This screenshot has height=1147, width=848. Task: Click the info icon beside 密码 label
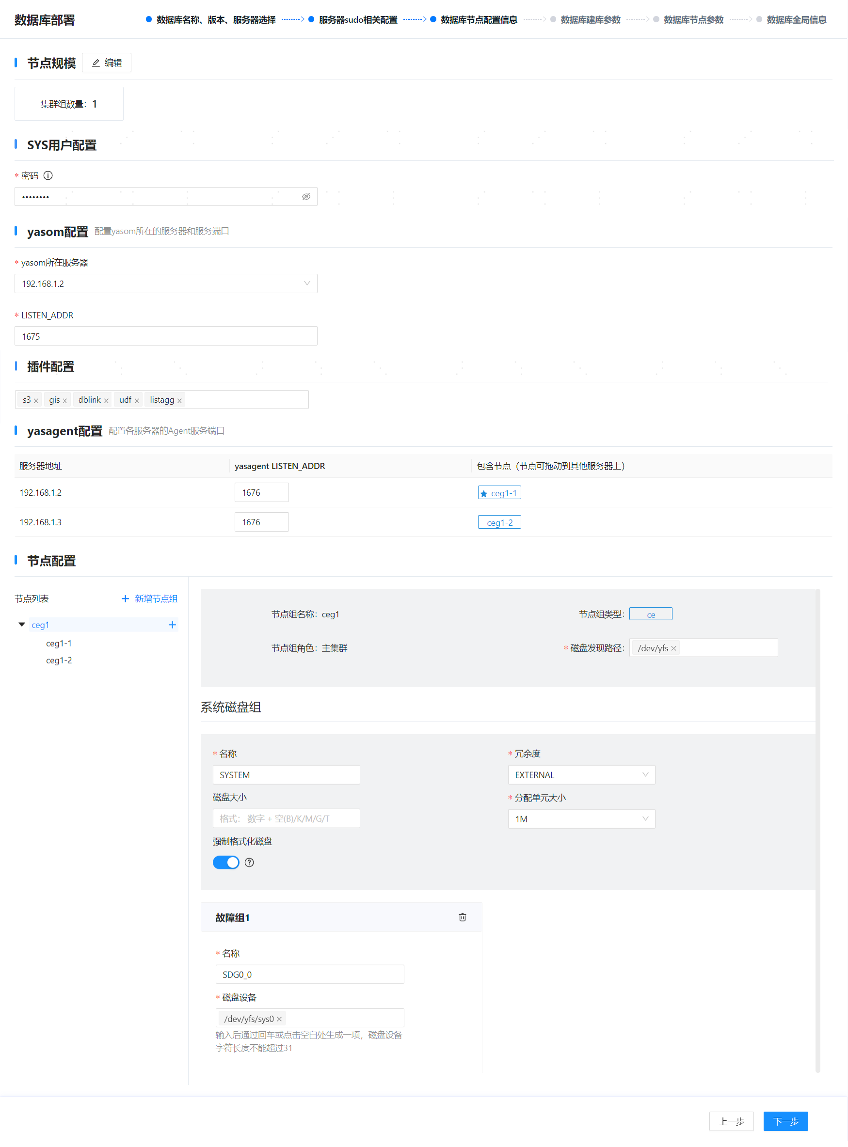[48, 175]
